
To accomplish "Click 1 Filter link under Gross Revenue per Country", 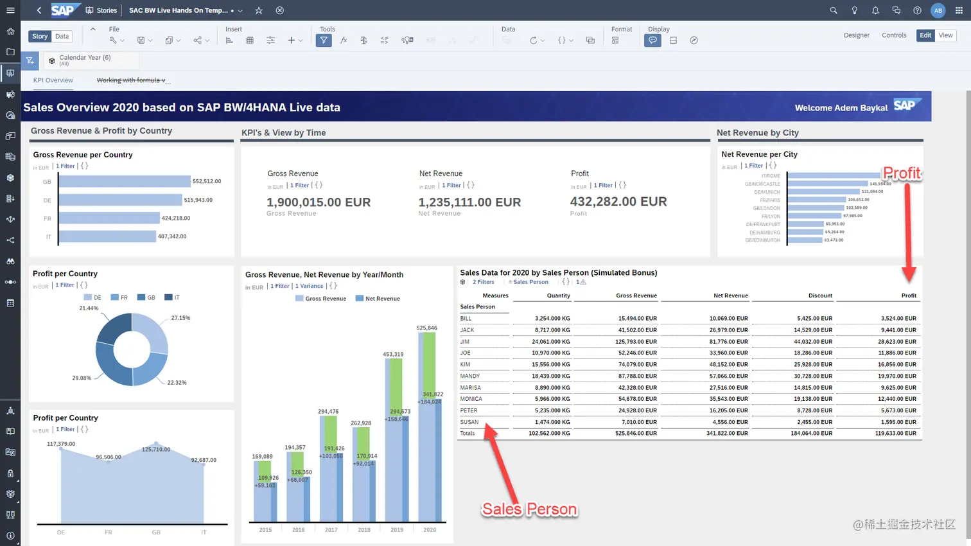I will (66, 166).
